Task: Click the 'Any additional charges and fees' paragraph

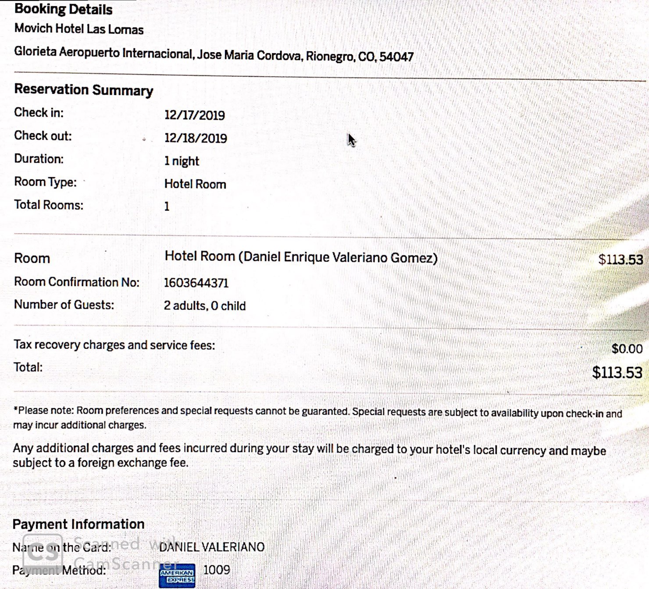Action: click(x=310, y=456)
